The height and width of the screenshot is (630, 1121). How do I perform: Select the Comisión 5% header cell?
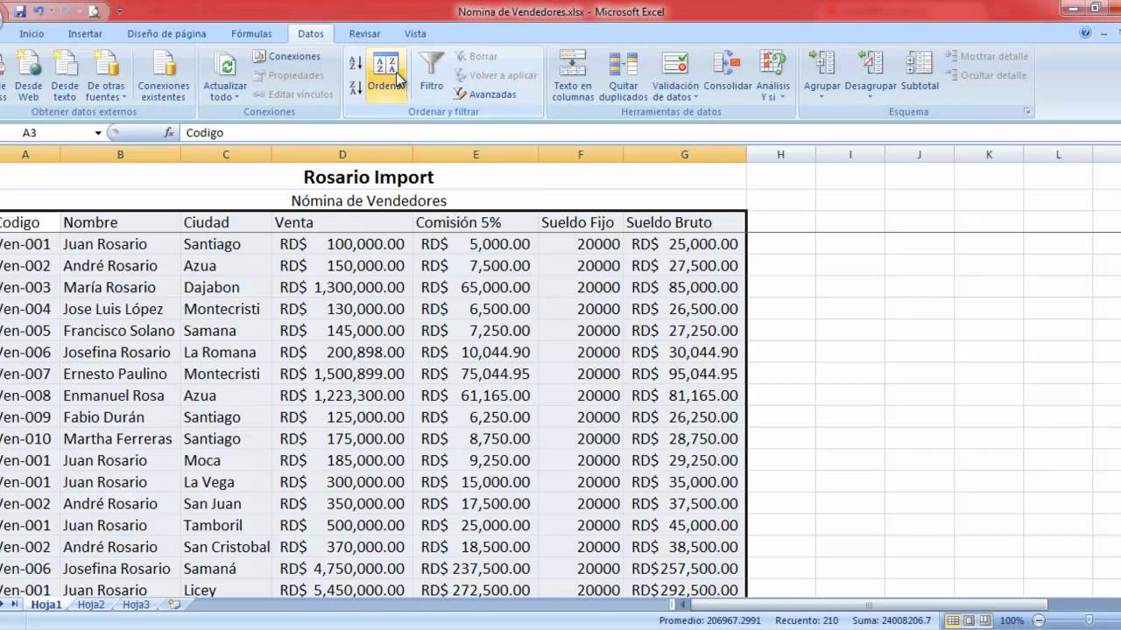point(476,222)
